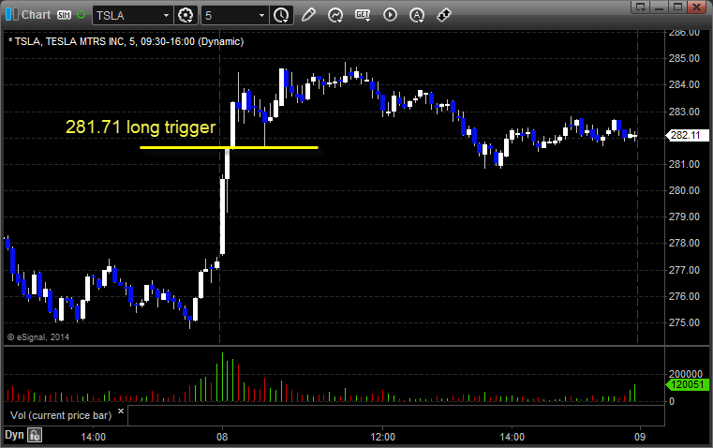Image resolution: width=713 pixels, height=448 pixels.
Task: Open the GET studies menu
Action: [x=363, y=15]
